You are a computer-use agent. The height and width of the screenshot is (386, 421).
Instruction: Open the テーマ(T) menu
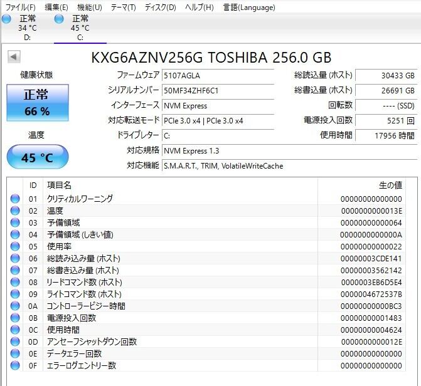click(123, 8)
